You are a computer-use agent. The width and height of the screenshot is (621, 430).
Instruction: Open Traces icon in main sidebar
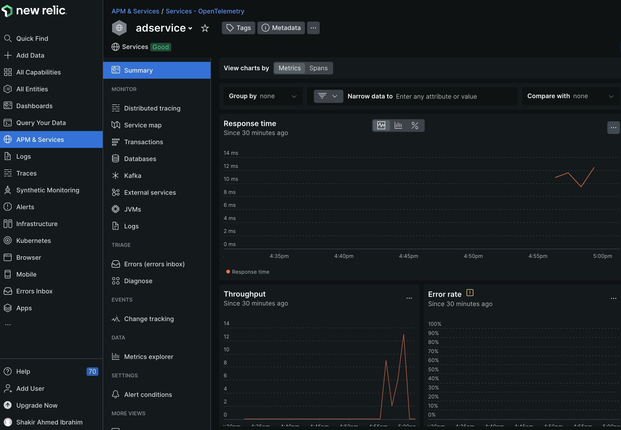coord(8,173)
